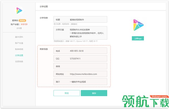Image resolution: width=169 pixels, height=109 pixels.
Task: Click the green 保存 save button
Action: point(94,93)
